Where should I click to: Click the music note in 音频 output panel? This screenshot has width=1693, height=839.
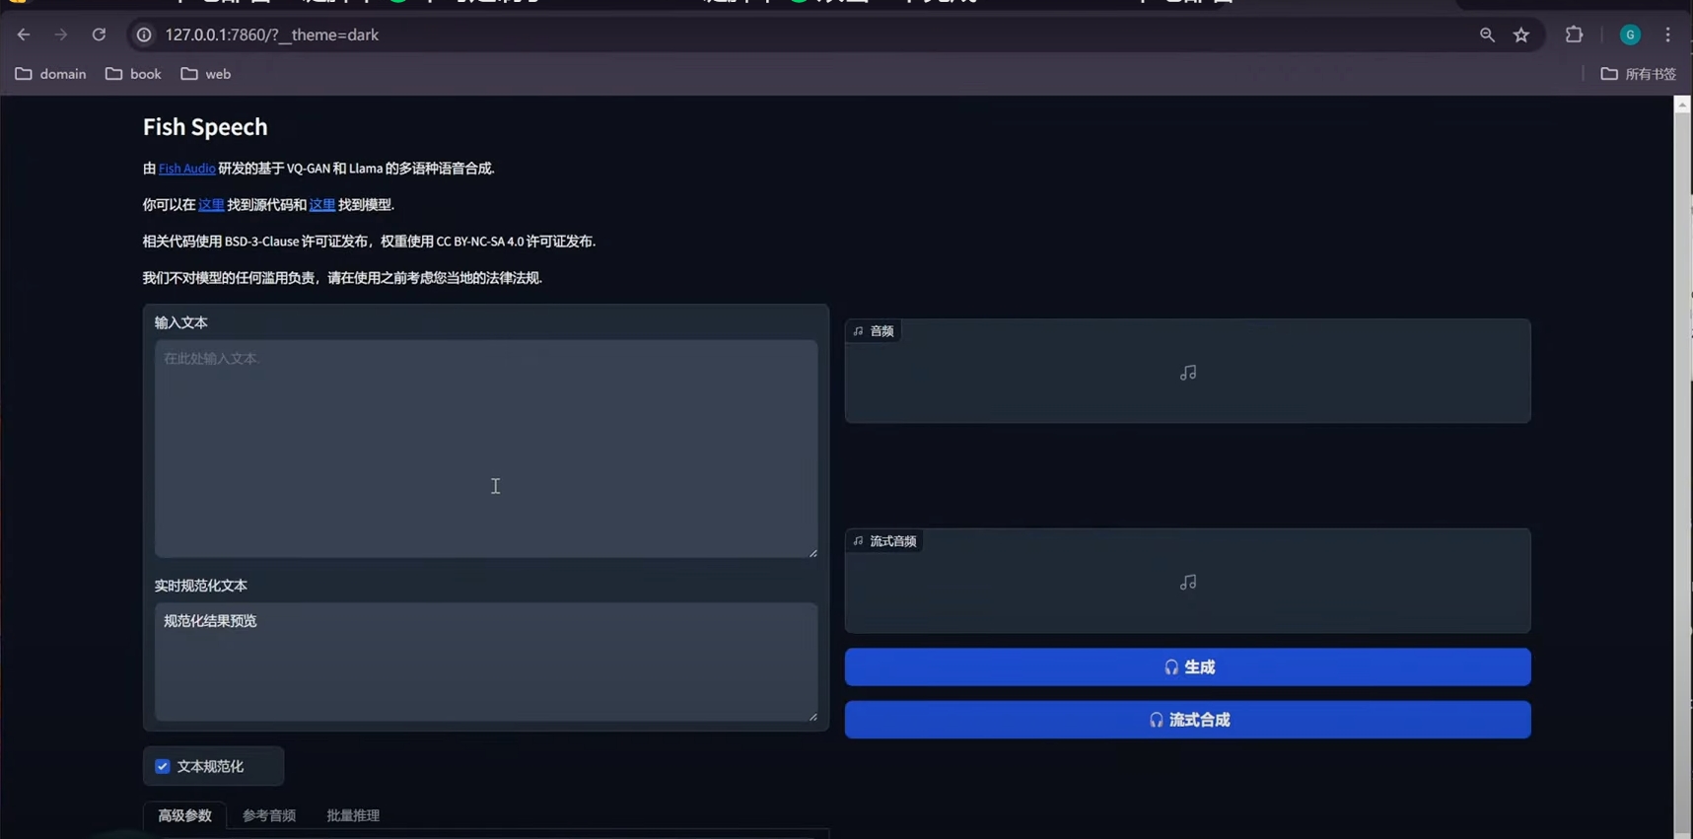1188,373
